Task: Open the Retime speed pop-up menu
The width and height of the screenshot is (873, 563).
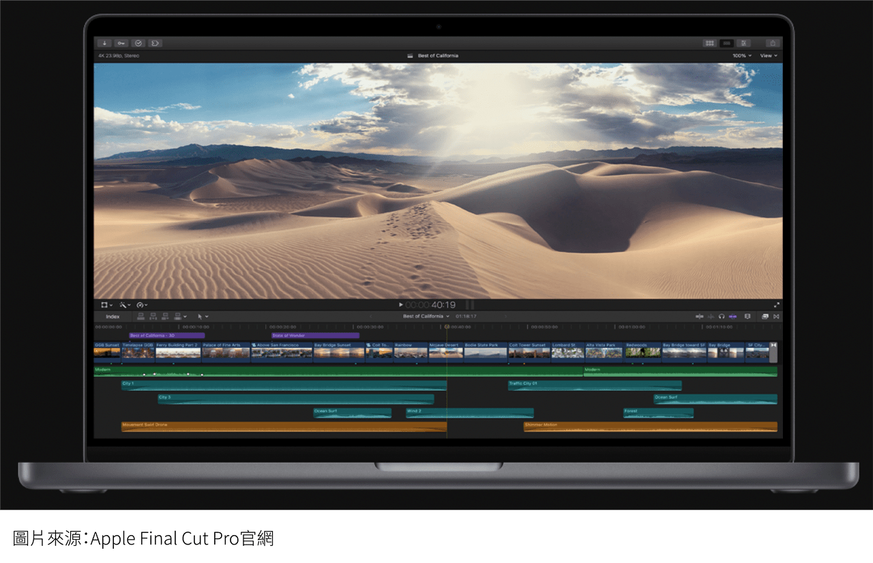Action: coord(143,305)
